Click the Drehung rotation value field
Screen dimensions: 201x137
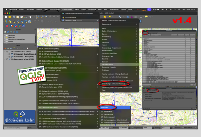pos(165,128)
